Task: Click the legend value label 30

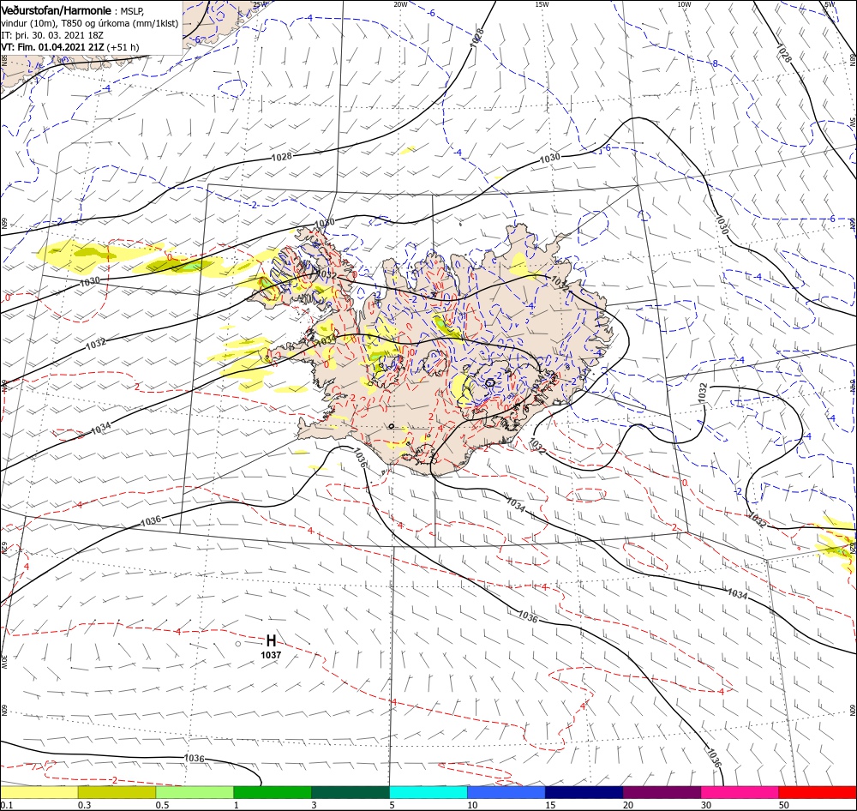Action: pyautogui.click(x=706, y=805)
